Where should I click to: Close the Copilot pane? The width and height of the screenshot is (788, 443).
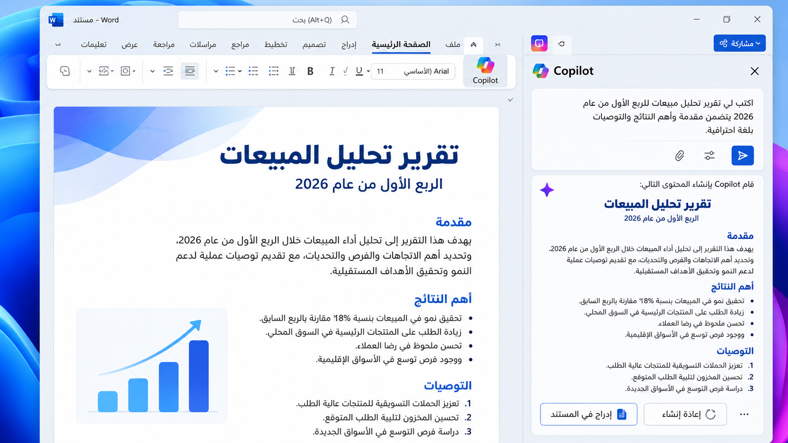click(755, 71)
